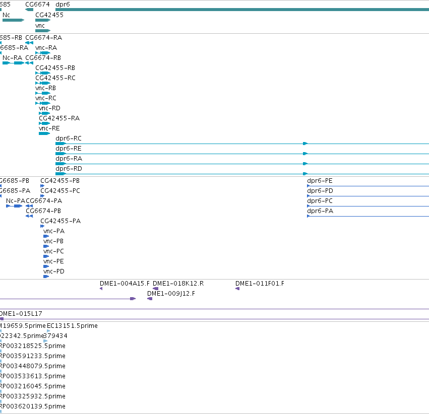This screenshot has height=414, width=429.
Task: Select the dpr6-RD transcript label
Action: [69, 169]
